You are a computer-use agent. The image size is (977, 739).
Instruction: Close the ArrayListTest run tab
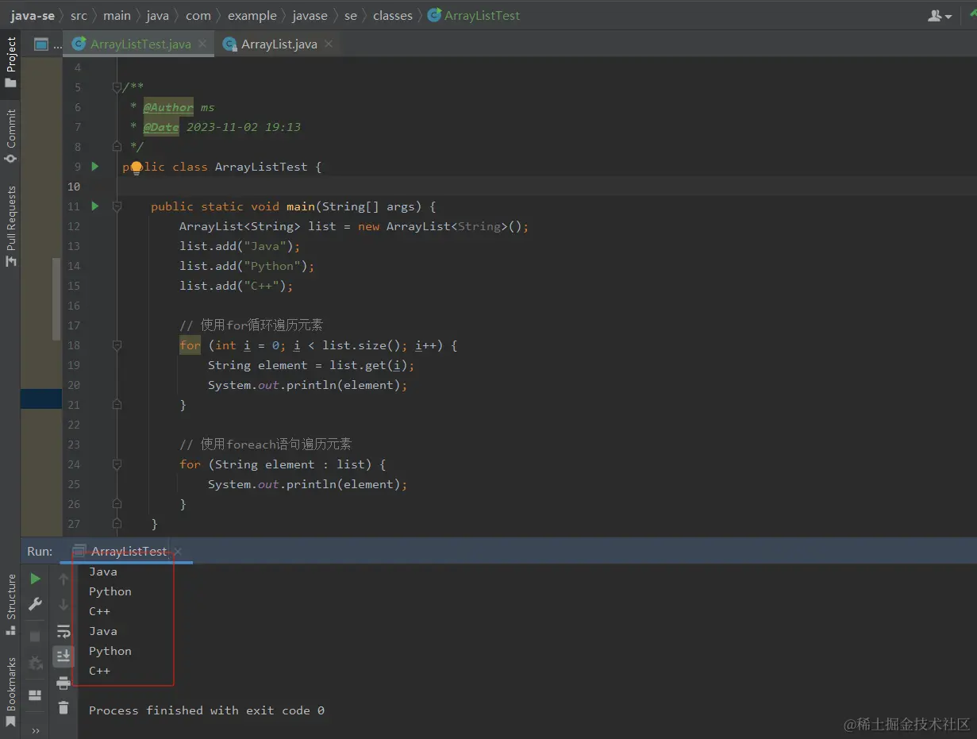178,552
